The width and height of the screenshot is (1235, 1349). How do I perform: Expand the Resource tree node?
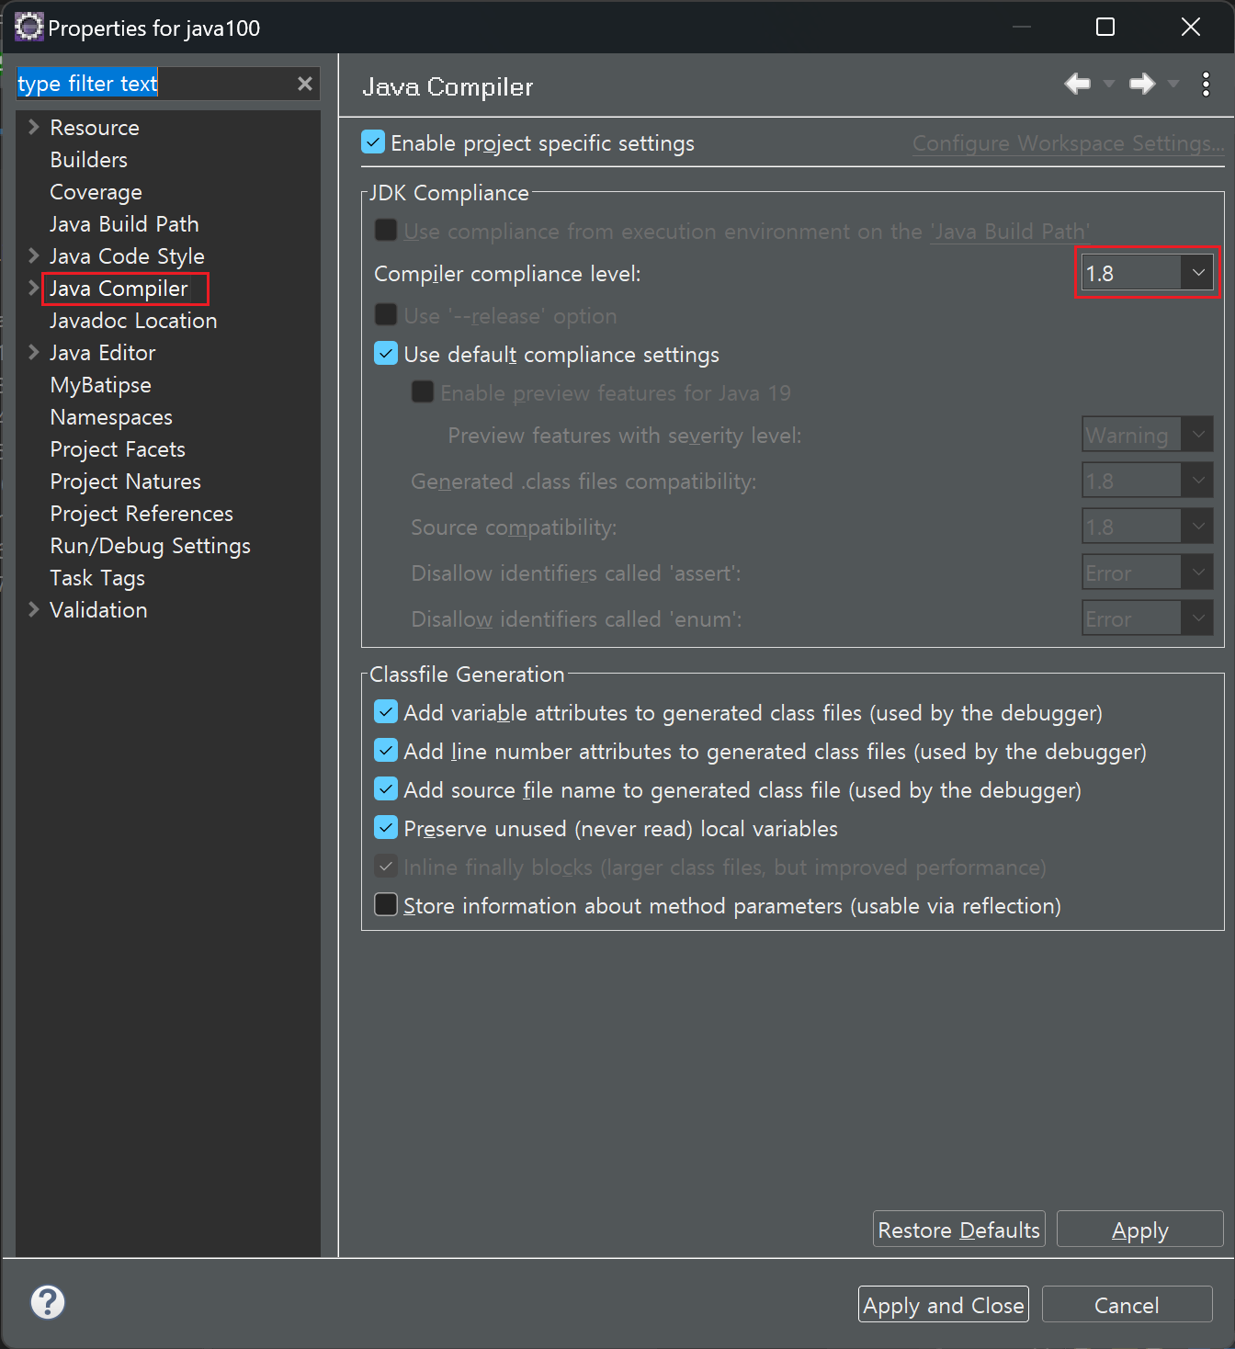coord(34,127)
